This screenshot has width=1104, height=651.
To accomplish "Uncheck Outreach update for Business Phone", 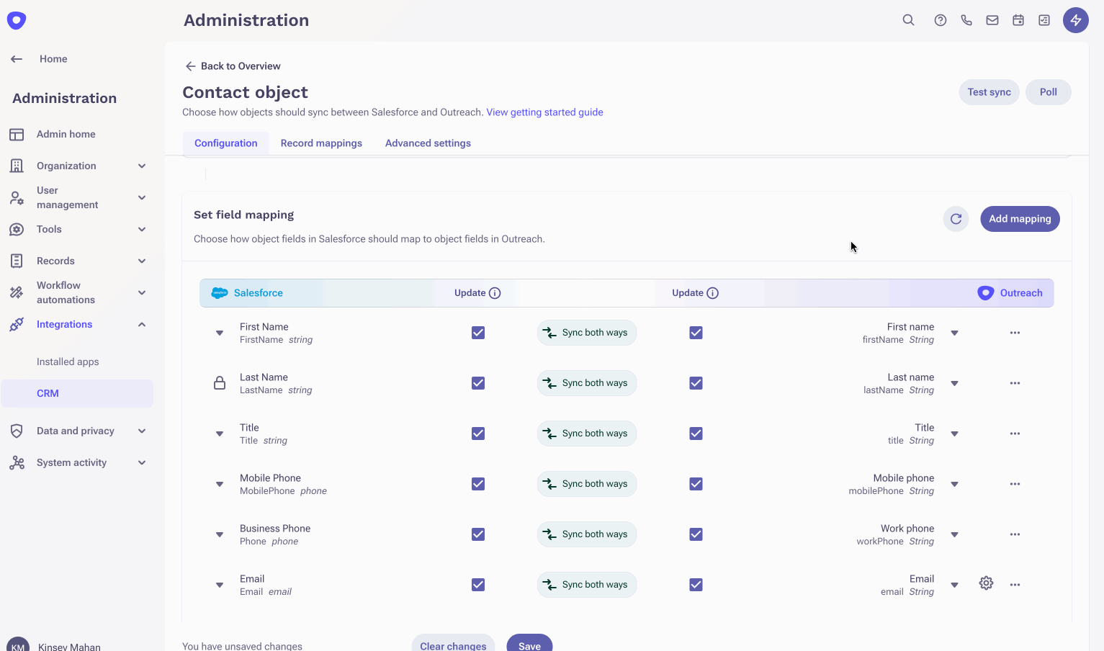I will point(696,534).
